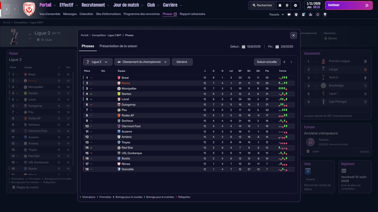The image size is (378, 212).
Task: Click the calendar icon in Règlement panel
Action: coord(344,171)
